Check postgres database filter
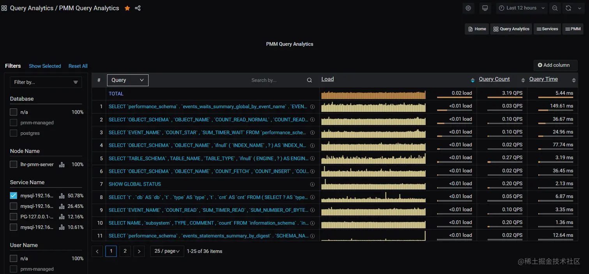589x274 pixels. (14, 133)
